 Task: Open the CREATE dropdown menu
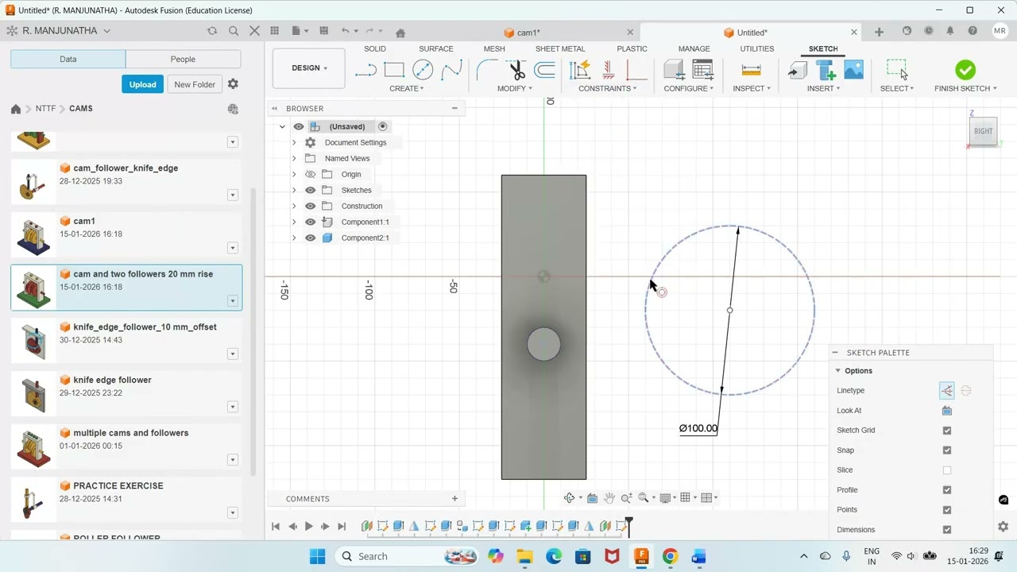click(407, 88)
